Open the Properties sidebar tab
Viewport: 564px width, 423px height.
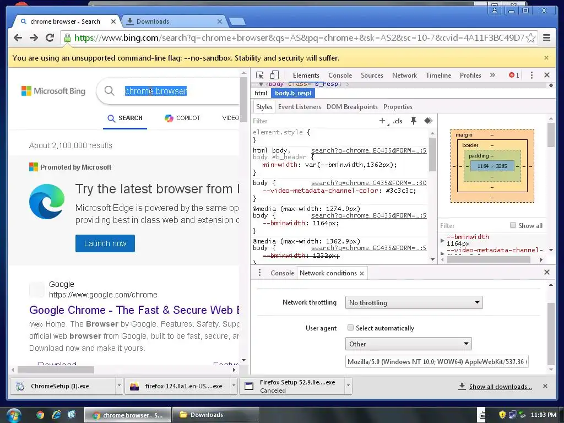398,107
